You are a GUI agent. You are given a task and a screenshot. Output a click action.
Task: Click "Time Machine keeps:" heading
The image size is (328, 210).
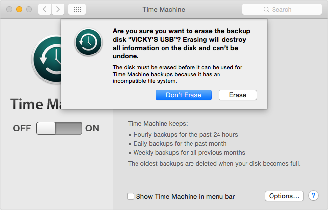[158, 124]
